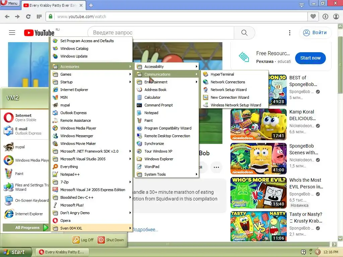Open Notepad in Accessories menu
343x257 pixels.
(167, 113)
